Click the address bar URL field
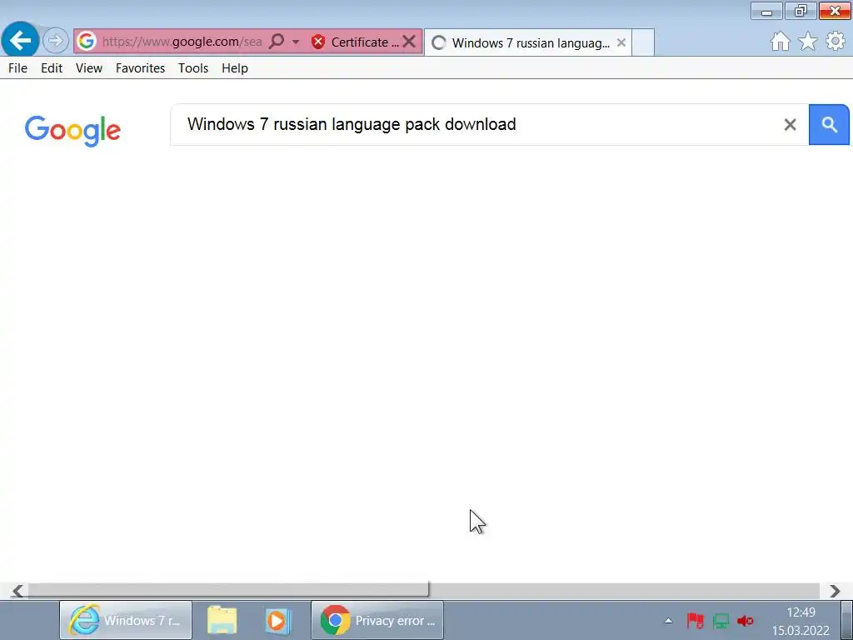853x640 pixels. click(x=182, y=42)
